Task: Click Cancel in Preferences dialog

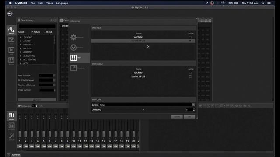Action: point(177,117)
